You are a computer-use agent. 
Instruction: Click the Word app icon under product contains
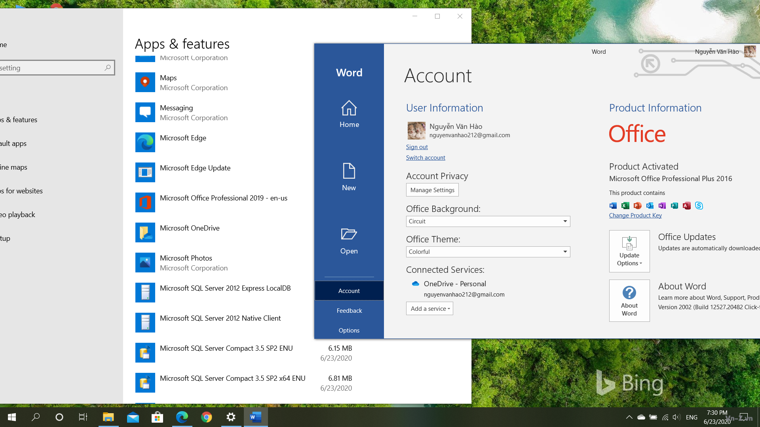pos(613,205)
